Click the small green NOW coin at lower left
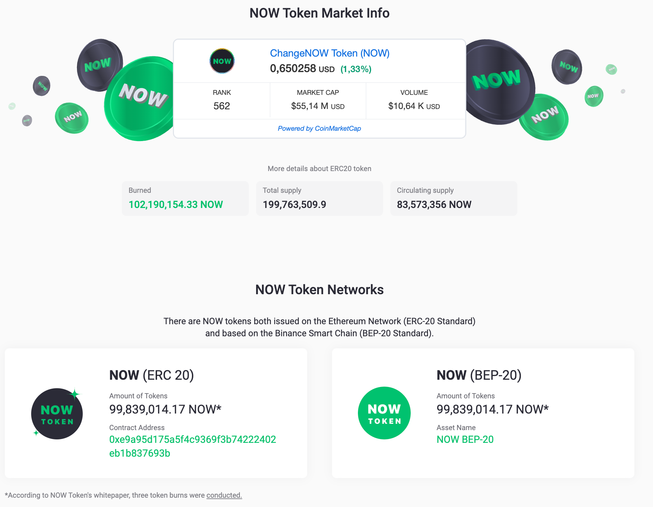 [x=72, y=118]
